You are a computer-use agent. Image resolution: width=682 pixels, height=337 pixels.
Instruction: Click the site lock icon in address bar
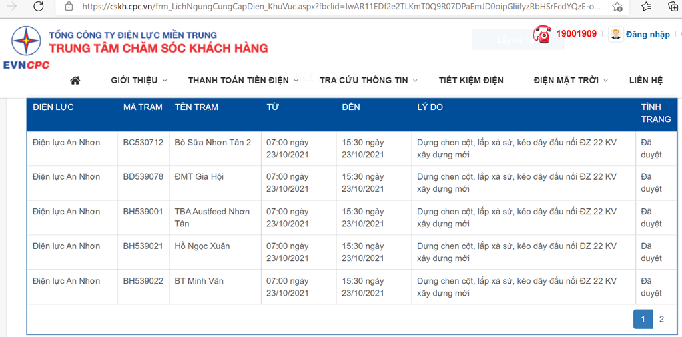[x=69, y=7]
